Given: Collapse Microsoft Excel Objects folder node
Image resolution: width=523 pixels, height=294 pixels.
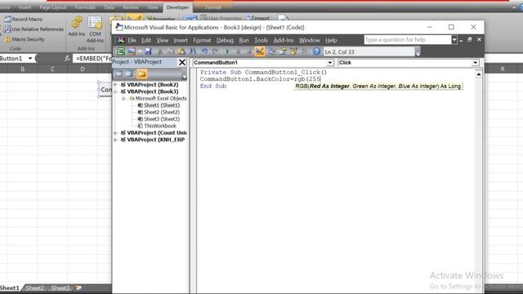Looking at the screenshot, I should (x=123, y=98).
